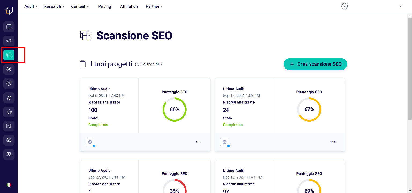This screenshot has width=412, height=193.
Task: Select the Rank Tracker sidebar icon
Action: (x=9, y=83)
